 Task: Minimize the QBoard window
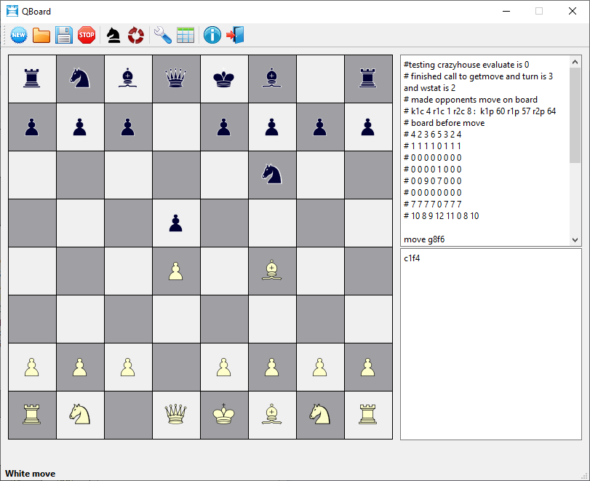point(506,12)
